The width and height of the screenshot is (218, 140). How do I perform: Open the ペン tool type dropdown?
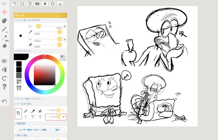pos(26,114)
